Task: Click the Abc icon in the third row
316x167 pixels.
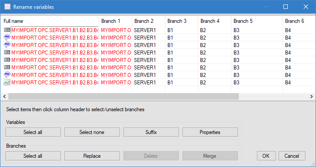Action: click(x=7, y=45)
